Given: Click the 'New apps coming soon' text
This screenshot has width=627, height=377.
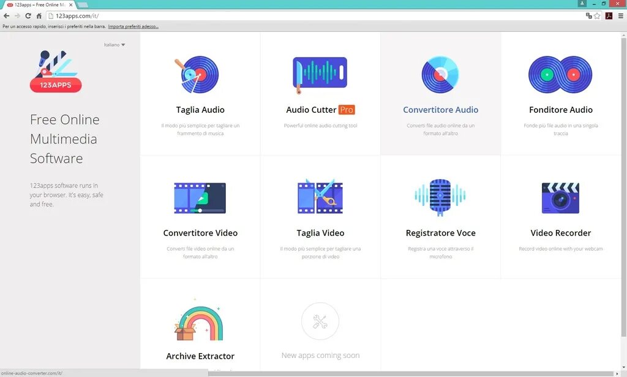Looking at the screenshot, I should (x=320, y=356).
